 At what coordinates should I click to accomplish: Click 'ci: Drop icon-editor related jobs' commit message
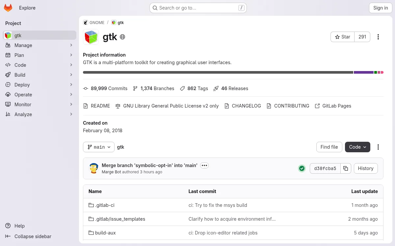click(223, 233)
